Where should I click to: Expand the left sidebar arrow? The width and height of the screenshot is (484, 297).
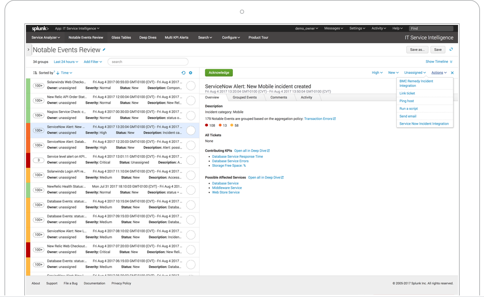29,50
